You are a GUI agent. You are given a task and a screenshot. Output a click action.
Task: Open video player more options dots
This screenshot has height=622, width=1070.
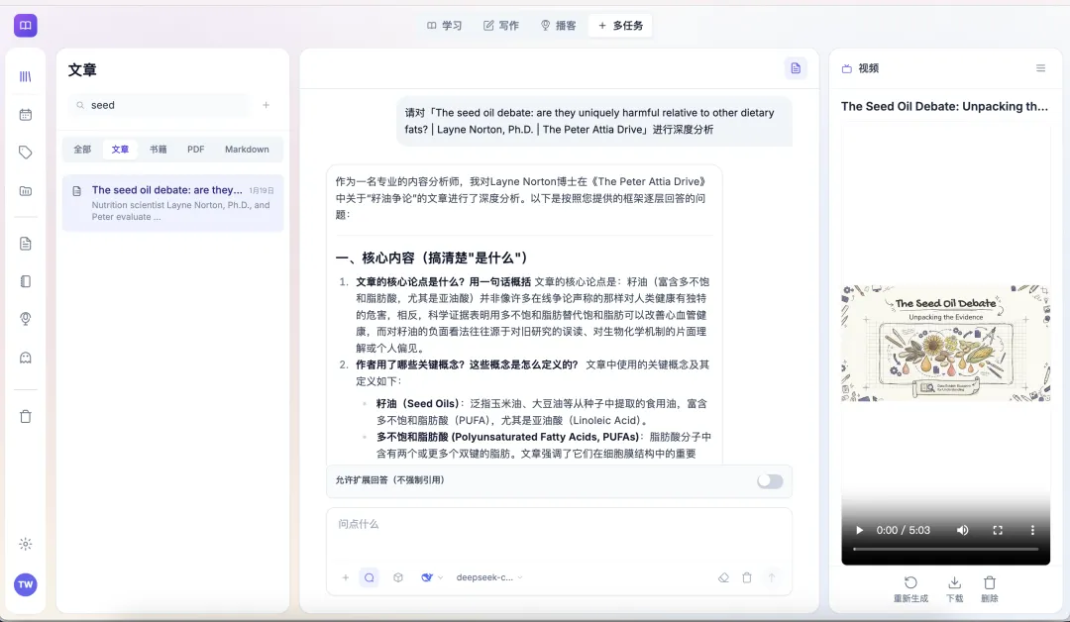click(1032, 530)
